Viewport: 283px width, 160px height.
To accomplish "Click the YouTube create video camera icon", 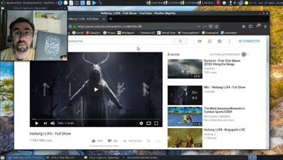I will pos(199,41).
